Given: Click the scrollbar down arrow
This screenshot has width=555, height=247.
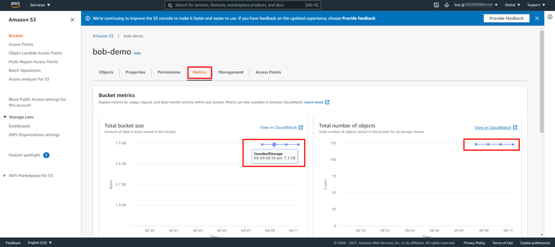Looking at the screenshot, I should tap(542, 235).
